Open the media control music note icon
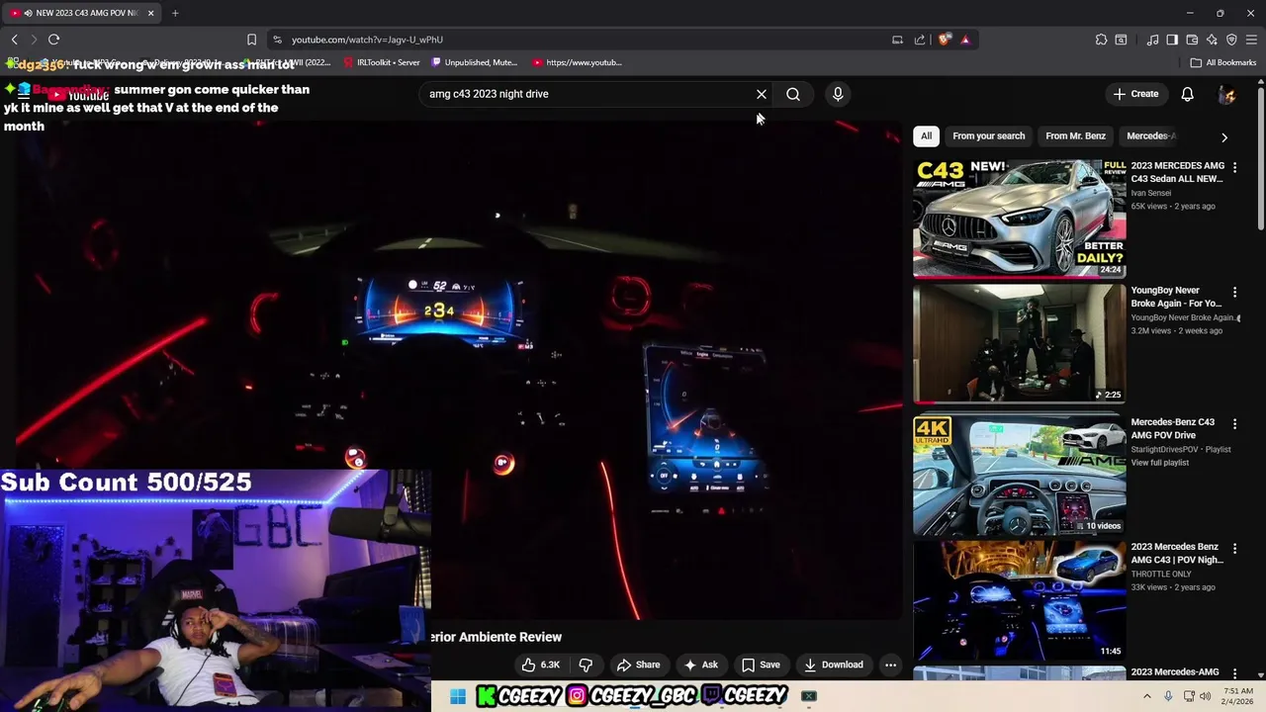Screen dimensions: 1266x712 pyautogui.click(x=1152, y=40)
